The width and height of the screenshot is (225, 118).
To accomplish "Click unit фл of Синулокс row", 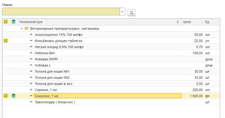I will click(208, 96).
